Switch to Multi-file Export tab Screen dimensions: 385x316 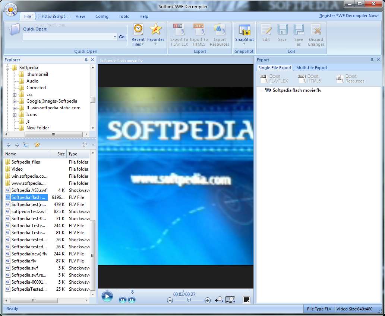coord(312,68)
